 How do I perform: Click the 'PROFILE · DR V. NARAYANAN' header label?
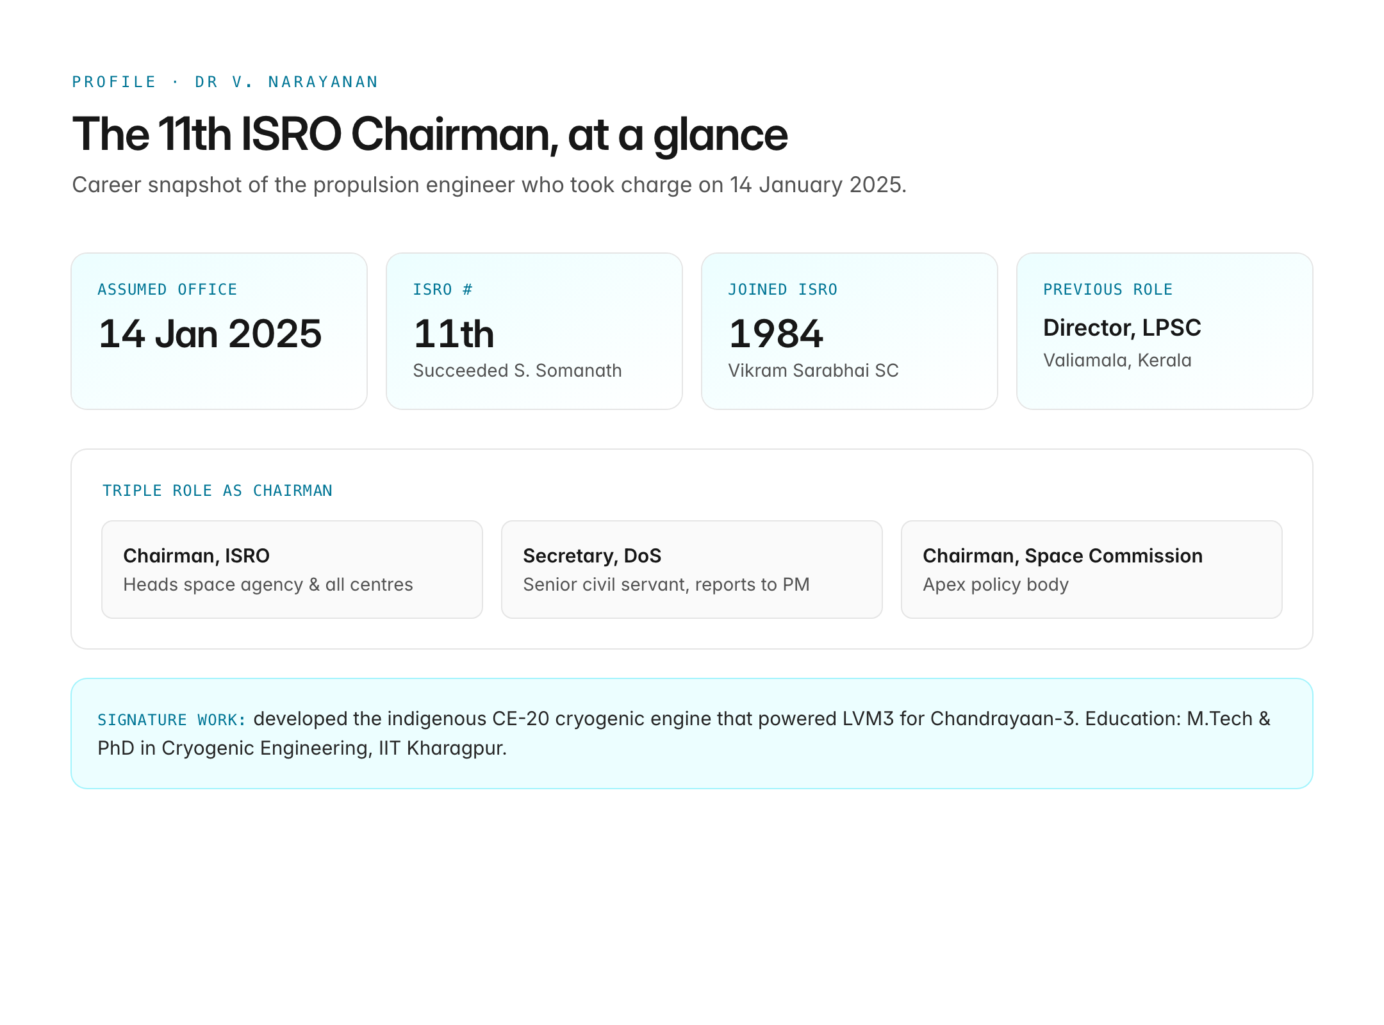pyautogui.click(x=225, y=82)
